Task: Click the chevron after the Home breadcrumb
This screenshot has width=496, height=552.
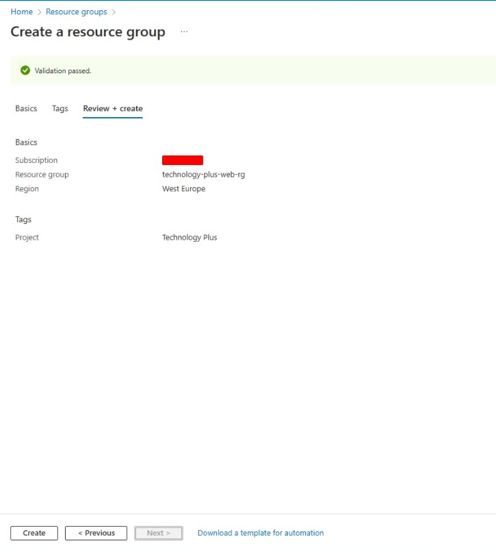Action: [x=39, y=12]
